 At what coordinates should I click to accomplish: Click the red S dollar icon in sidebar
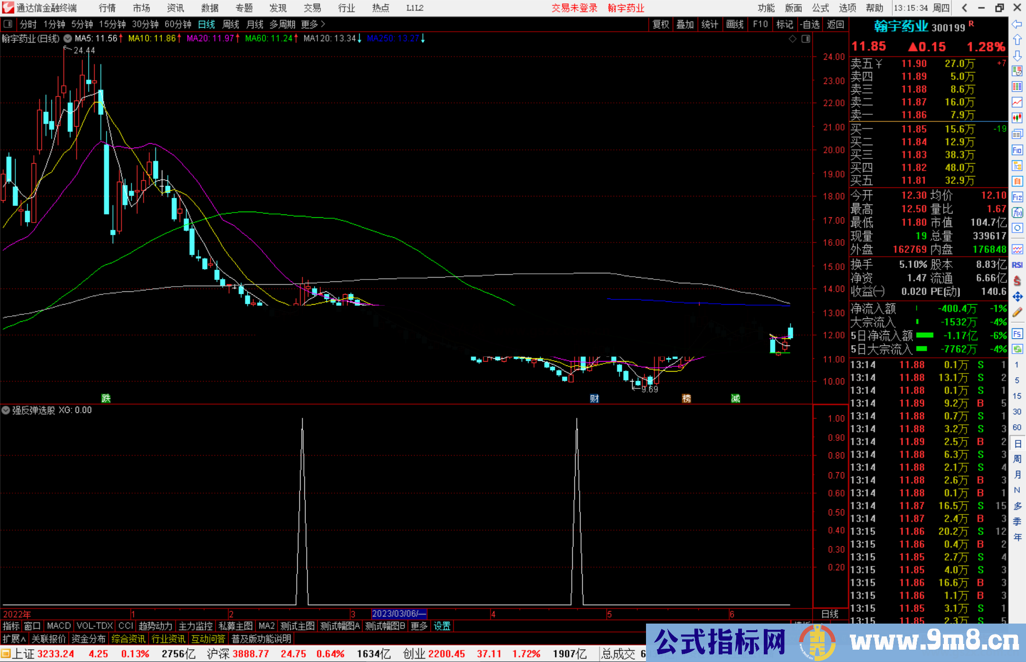click(x=1017, y=281)
